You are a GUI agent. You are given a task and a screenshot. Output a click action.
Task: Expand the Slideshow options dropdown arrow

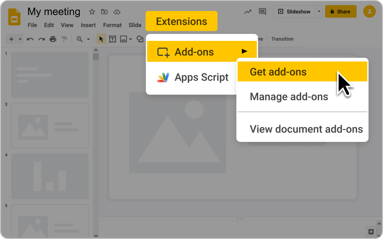pos(319,11)
